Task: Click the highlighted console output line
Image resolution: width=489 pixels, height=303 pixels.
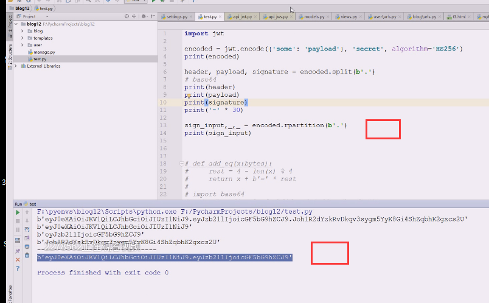Action: [x=165, y=257]
